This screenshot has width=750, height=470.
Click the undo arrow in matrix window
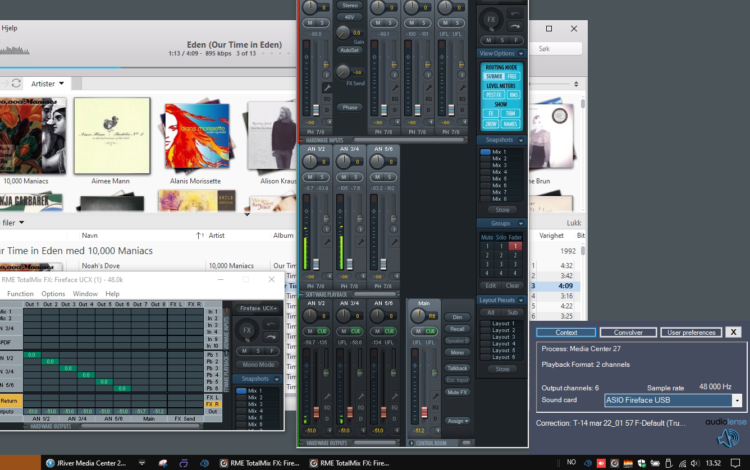coord(272,324)
